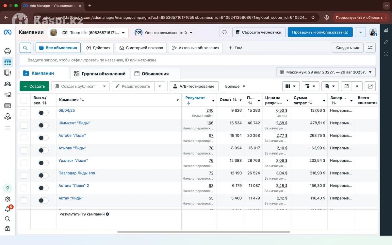The image size is (392, 245).
Task: Select Все объявления view
Action: tap(58, 48)
